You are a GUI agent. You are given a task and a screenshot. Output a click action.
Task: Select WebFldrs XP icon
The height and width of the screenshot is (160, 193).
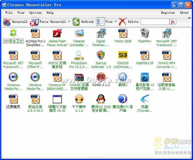(145, 55)
